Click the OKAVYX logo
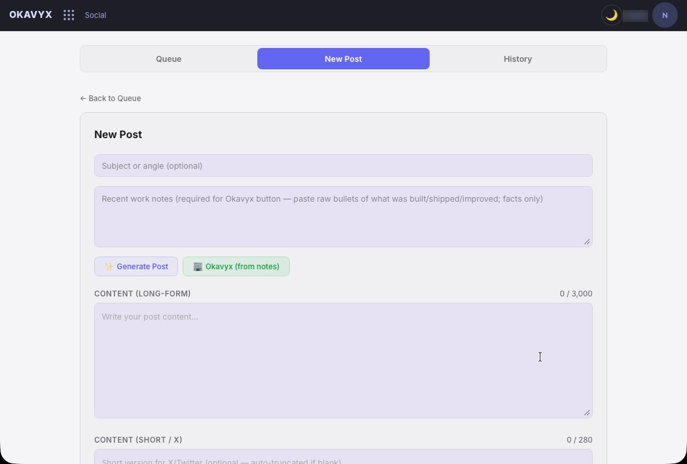Screen dimensions: 687x464 (31, 15)
